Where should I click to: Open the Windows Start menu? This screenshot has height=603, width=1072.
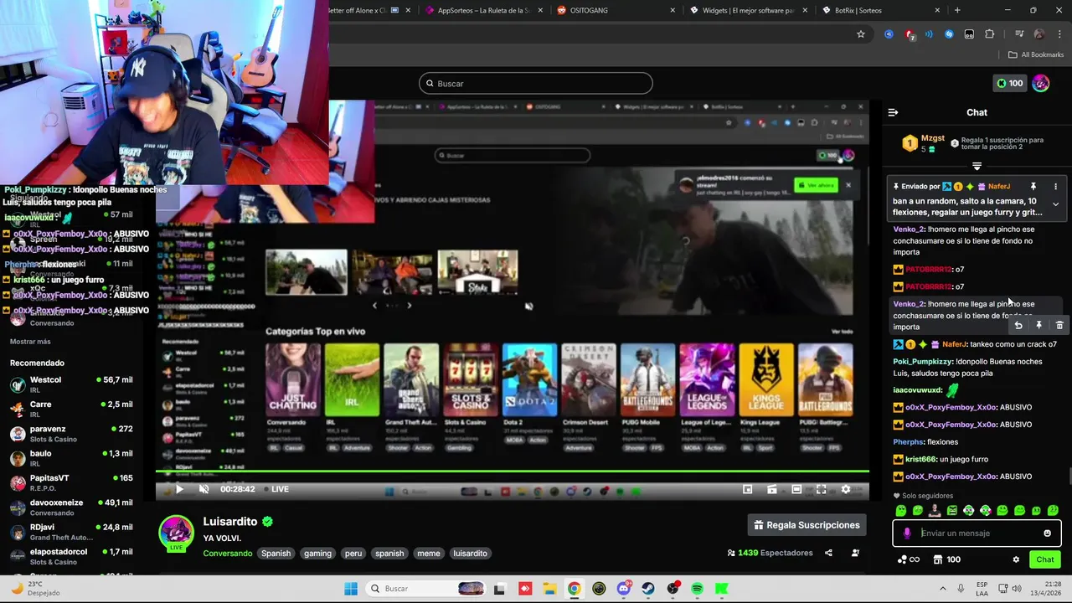[351, 589]
